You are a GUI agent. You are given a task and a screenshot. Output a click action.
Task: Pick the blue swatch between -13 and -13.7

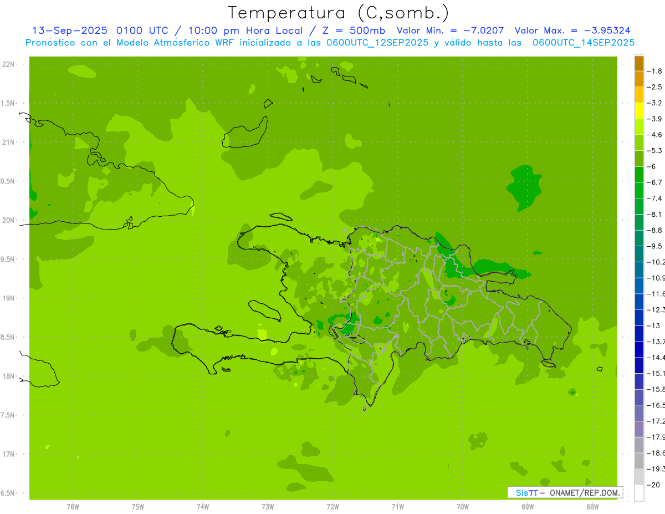click(x=639, y=333)
